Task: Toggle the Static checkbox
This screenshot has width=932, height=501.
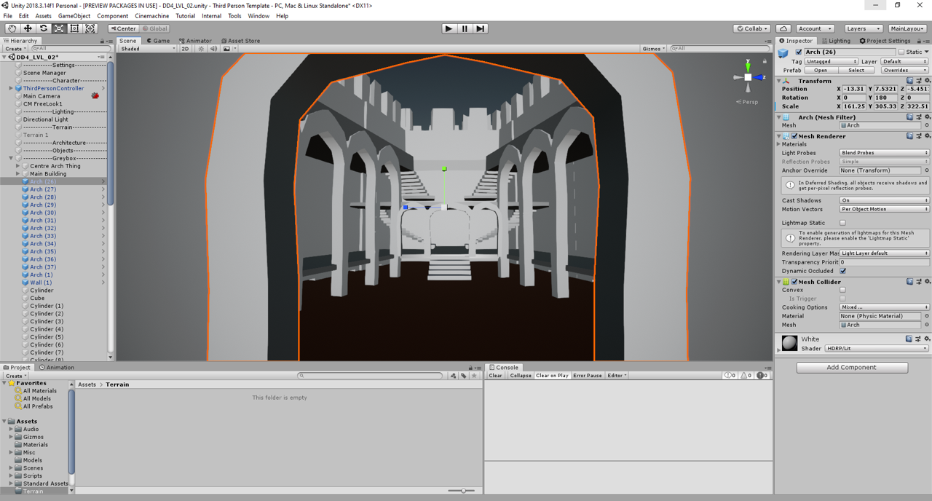Action: (x=901, y=52)
